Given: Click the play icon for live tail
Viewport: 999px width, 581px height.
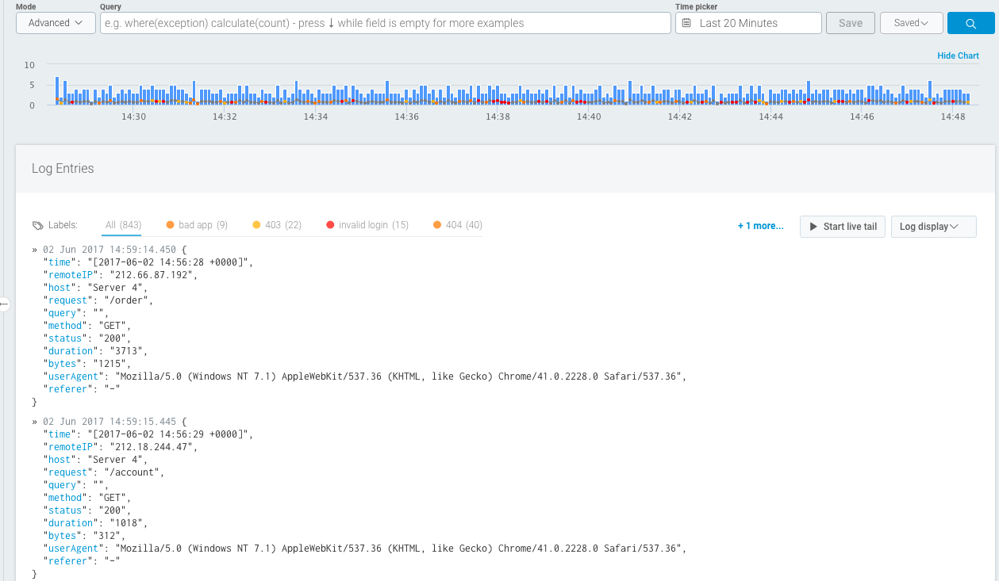Looking at the screenshot, I should point(813,227).
